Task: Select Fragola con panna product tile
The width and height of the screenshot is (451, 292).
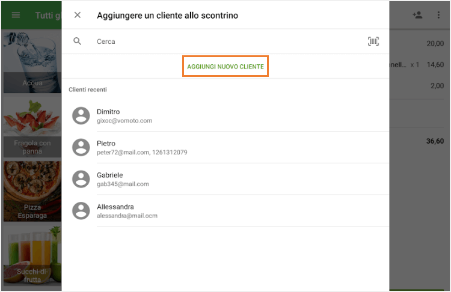Action: point(32,127)
